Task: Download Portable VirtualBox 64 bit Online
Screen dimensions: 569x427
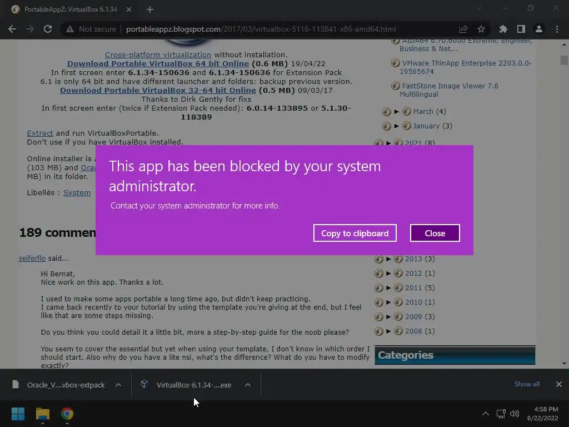Action: [158, 63]
